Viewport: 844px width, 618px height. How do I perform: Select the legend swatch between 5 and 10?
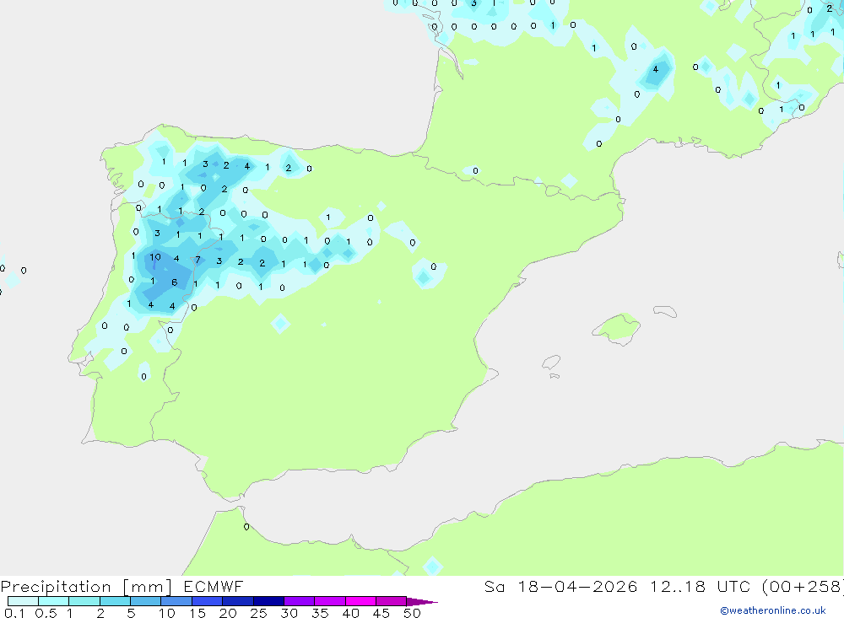point(145,601)
